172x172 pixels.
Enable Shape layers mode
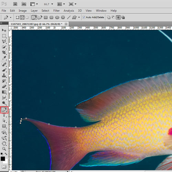click(17, 18)
